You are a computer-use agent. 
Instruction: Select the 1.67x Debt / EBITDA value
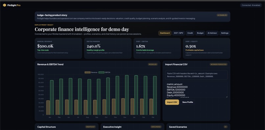point(141,46)
